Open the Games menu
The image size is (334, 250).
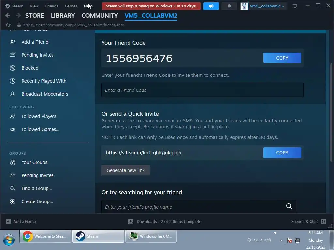(71, 6)
